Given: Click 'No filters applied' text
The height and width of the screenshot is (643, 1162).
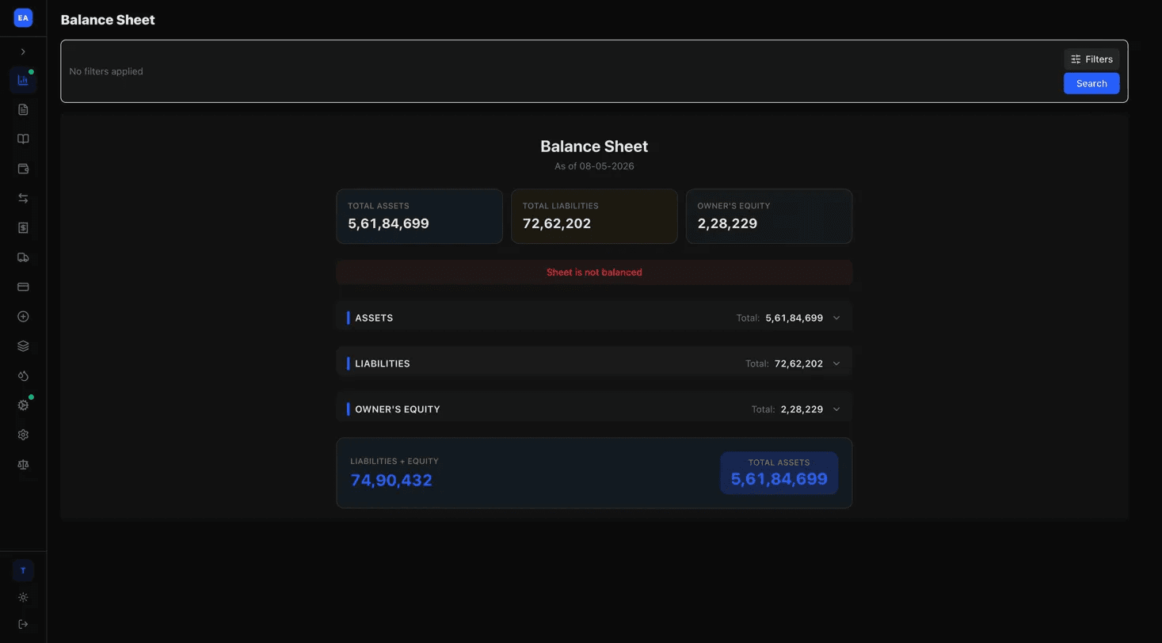Looking at the screenshot, I should coord(106,71).
